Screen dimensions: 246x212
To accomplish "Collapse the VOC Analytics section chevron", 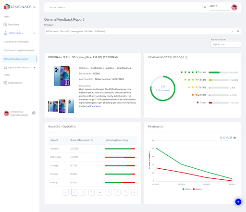I will (34, 33).
